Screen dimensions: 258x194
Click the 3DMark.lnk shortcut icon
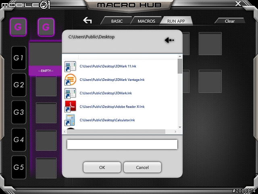[70, 93]
